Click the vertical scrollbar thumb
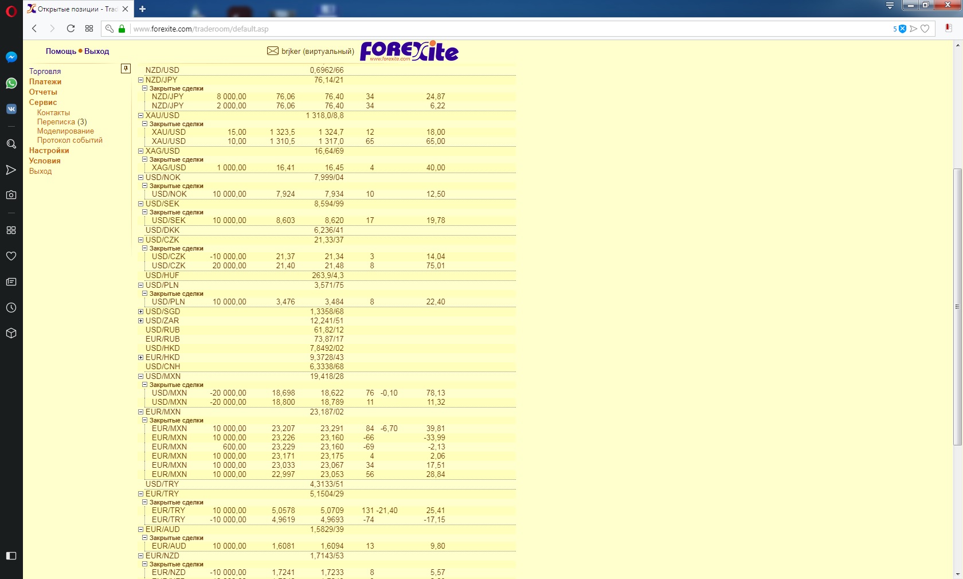 (957, 307)
